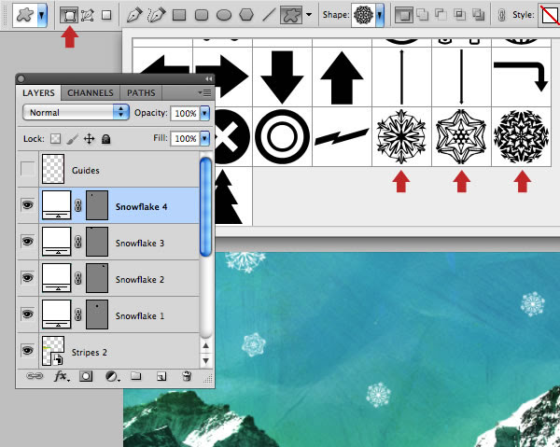This screenshot has width=560, height=447.
Task: Hide the Snowflake 2 layer
Action: point(27,278)
